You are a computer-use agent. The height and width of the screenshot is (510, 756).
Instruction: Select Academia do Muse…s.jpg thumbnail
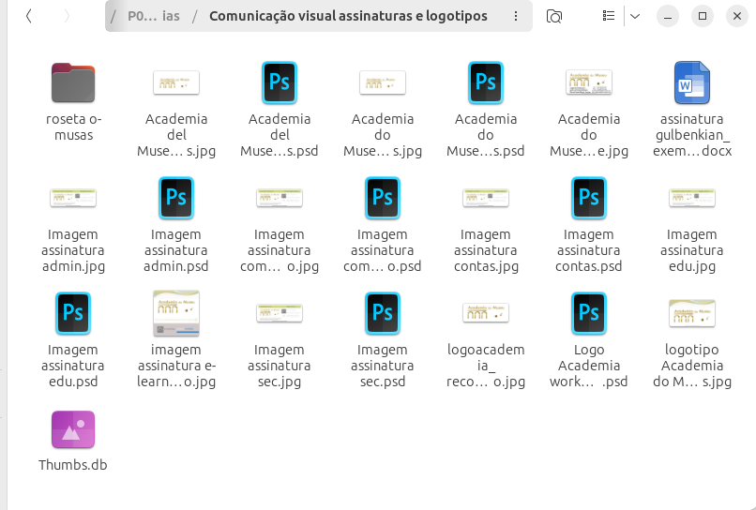pyautogui.click(x=383, y=82)
